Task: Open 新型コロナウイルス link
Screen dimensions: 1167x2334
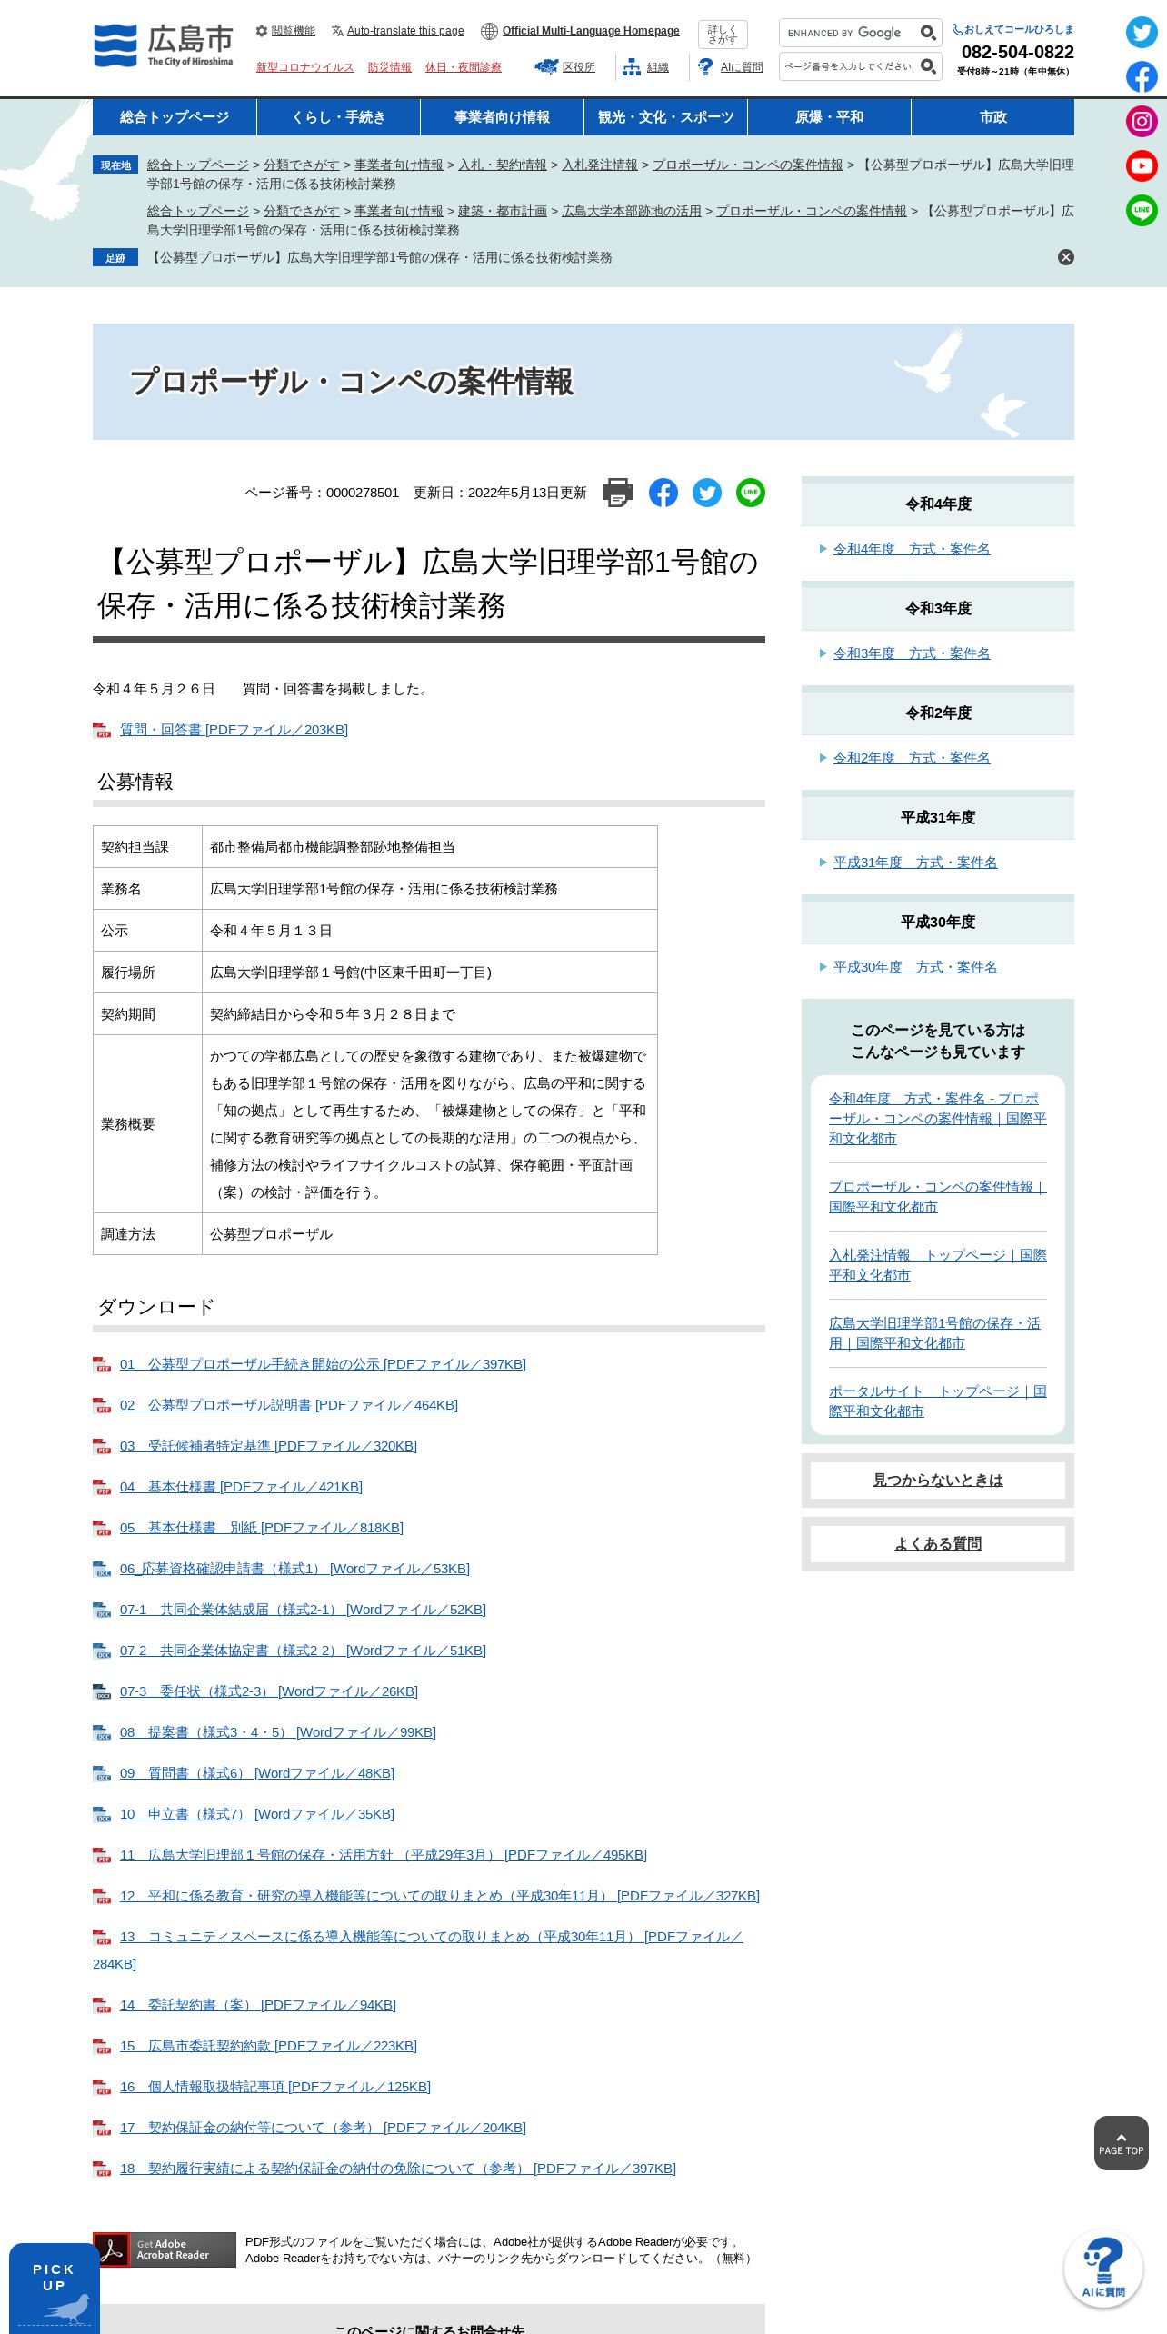Action: click(x=304, y=67)
